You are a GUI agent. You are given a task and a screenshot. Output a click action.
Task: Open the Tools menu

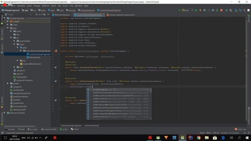point(65,6)
